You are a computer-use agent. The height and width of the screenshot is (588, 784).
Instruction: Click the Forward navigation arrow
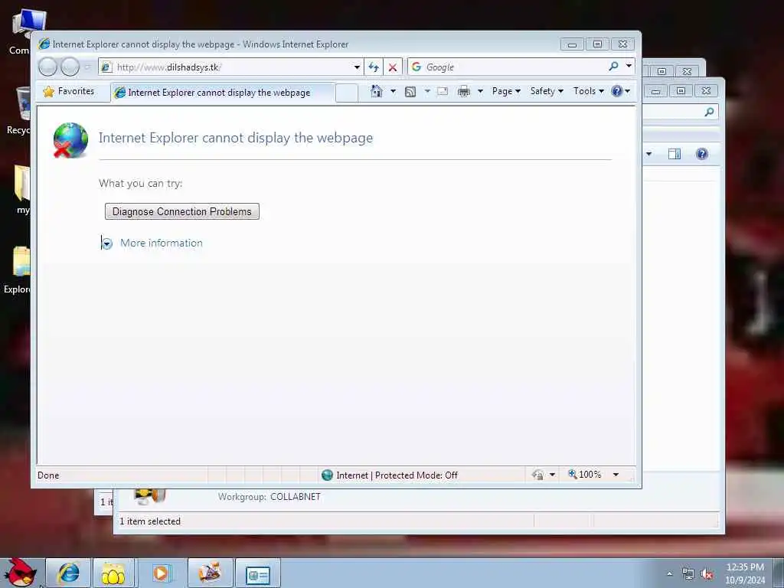click(x=70, y=67)
